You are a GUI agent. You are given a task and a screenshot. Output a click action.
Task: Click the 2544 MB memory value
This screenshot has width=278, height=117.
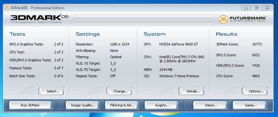coord(166,70)
